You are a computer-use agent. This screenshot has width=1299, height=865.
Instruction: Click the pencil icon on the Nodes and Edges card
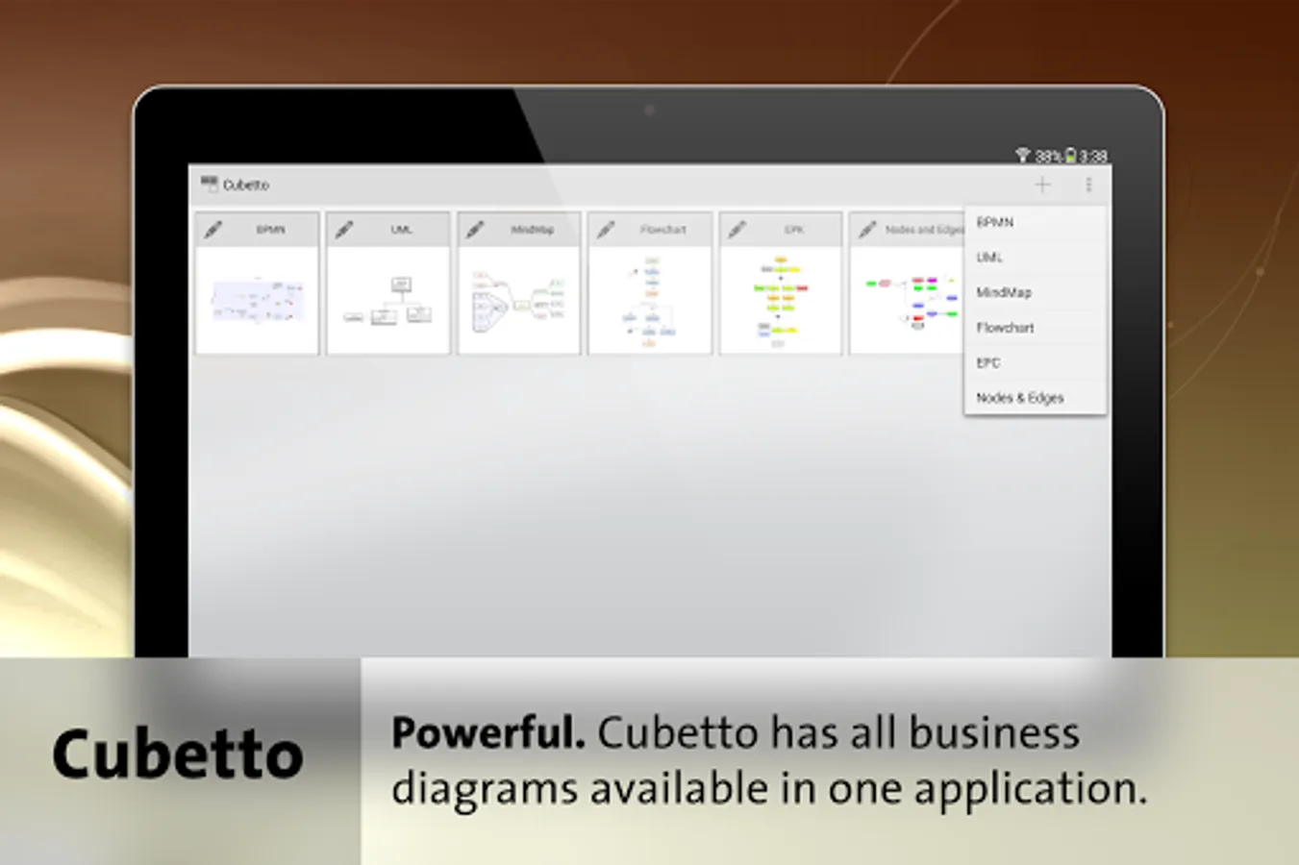[x=867, y=230]
